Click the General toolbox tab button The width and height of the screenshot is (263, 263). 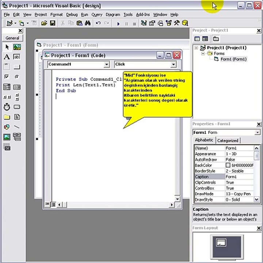point(12,38)
